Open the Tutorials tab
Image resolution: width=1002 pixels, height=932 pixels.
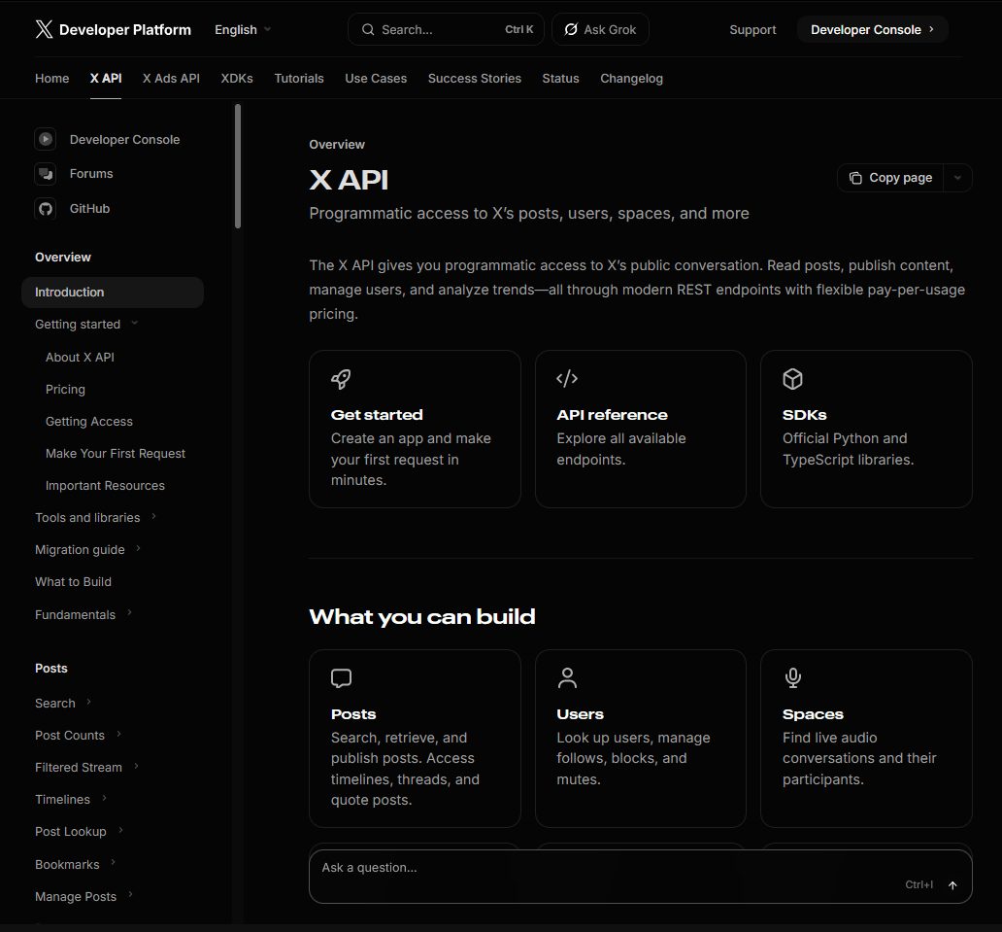pos(298,78)
